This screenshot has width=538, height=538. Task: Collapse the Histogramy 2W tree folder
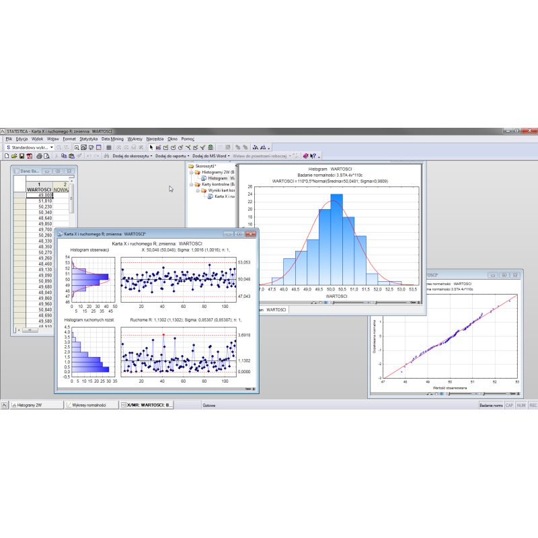pos(192,172)
